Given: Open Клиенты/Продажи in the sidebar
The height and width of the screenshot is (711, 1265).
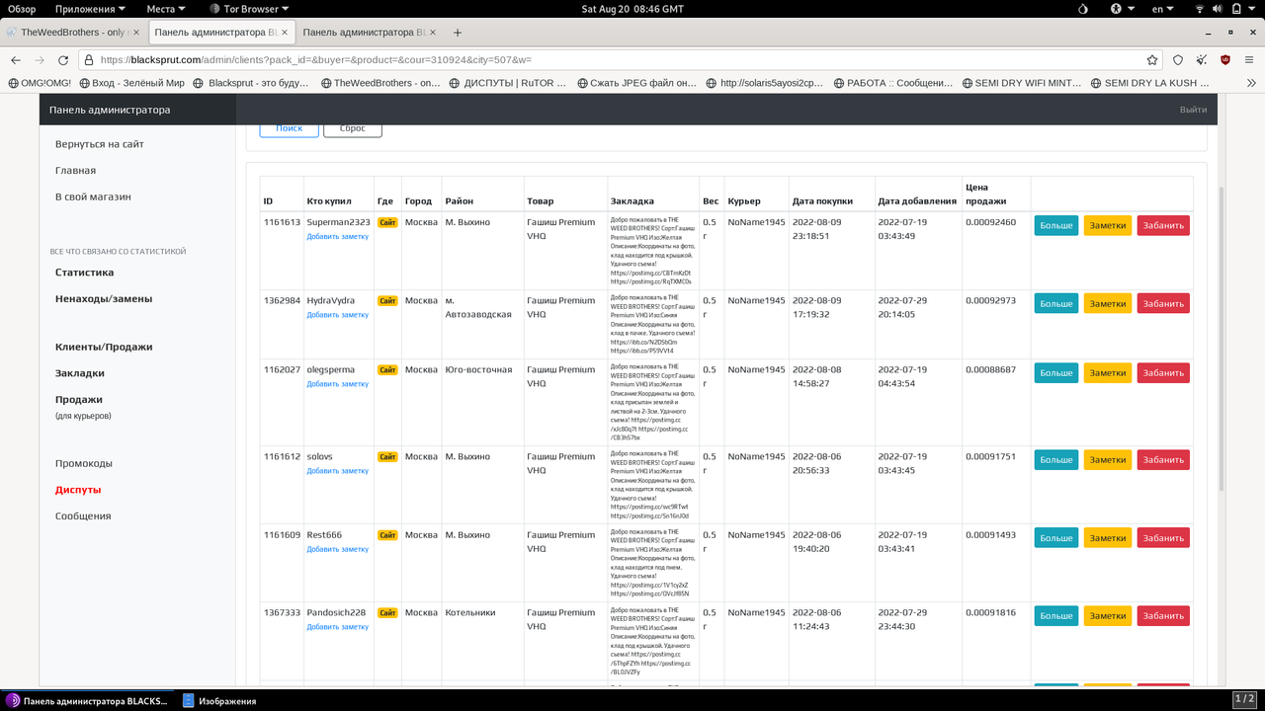Looking at the screenshot, I should [x=104, y=348].
